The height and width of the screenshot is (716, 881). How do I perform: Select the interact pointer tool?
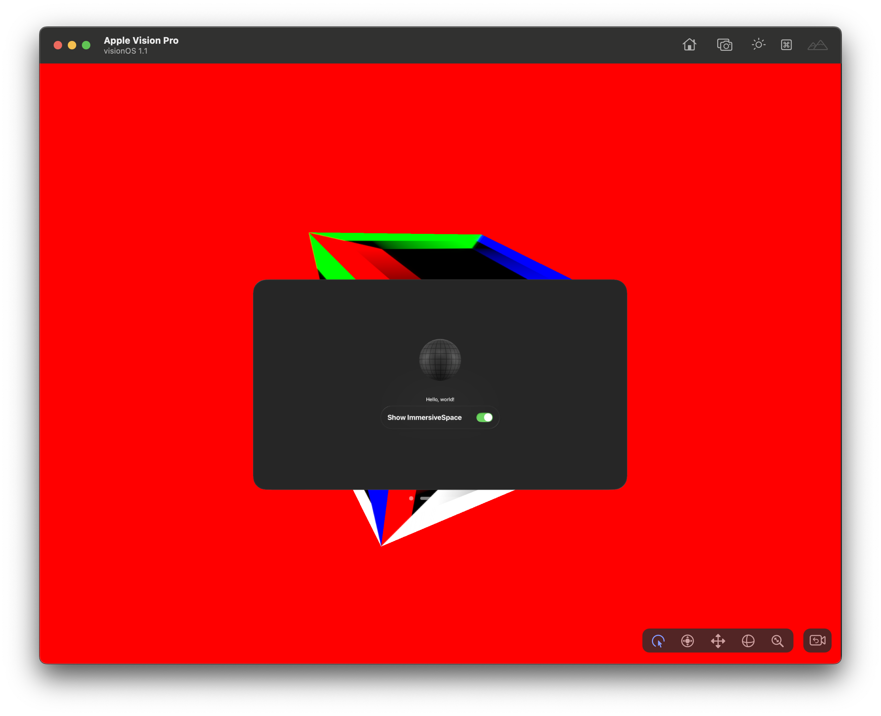click(658, 641)
